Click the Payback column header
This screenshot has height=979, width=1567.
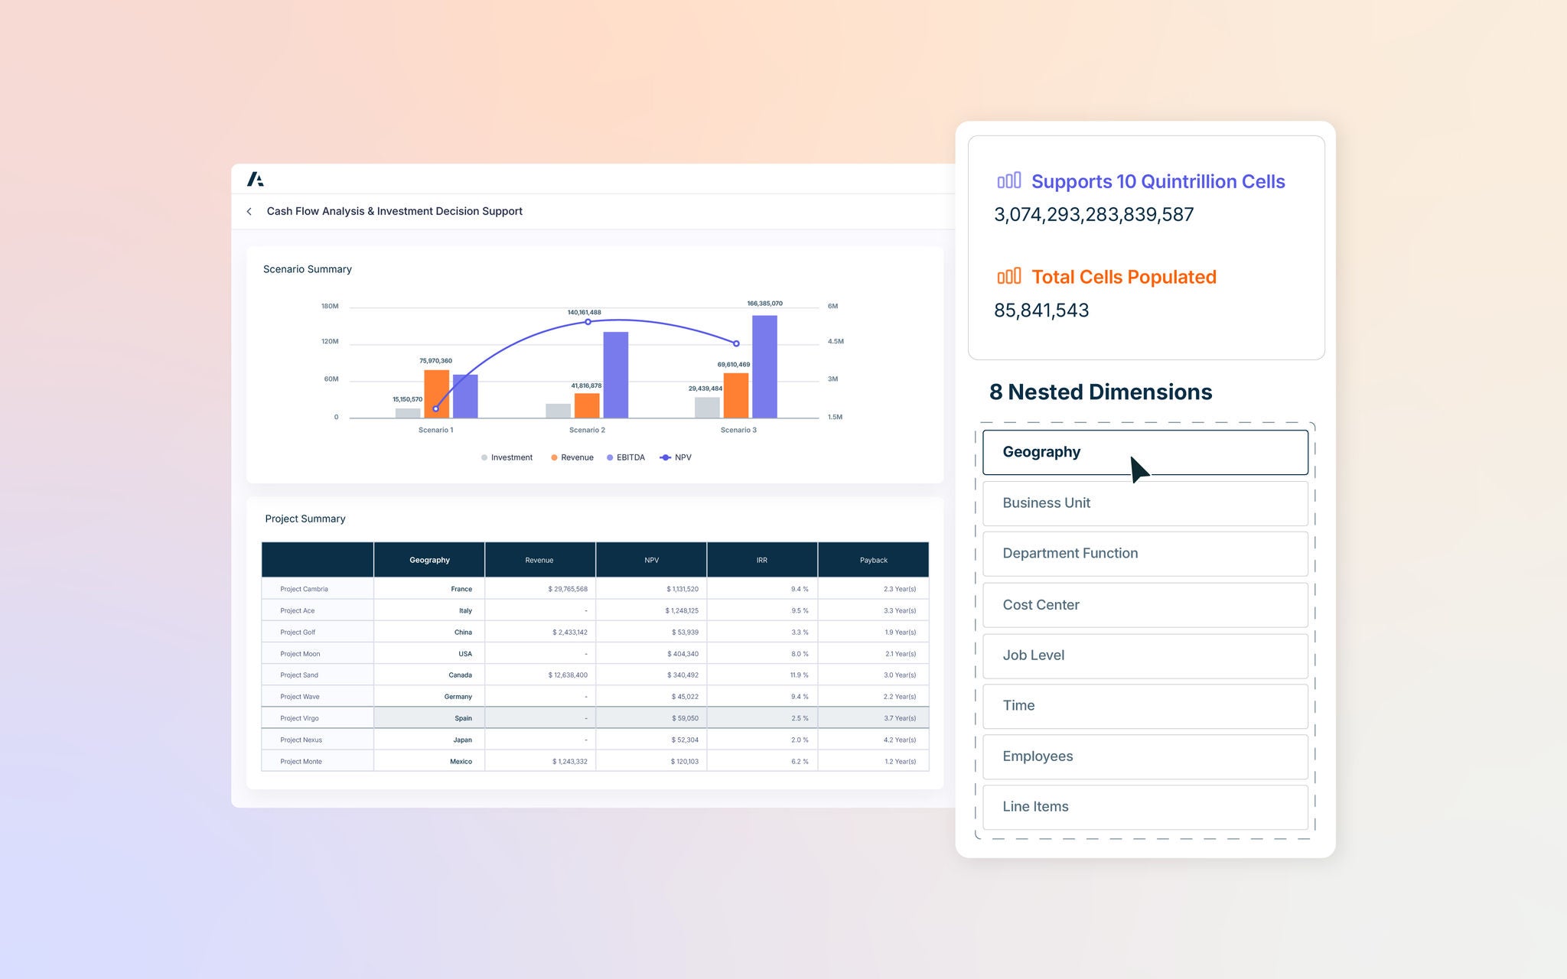click(873, 560)
